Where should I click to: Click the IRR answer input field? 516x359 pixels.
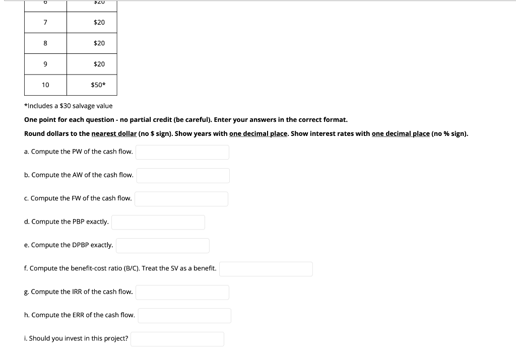click(182, 292)
